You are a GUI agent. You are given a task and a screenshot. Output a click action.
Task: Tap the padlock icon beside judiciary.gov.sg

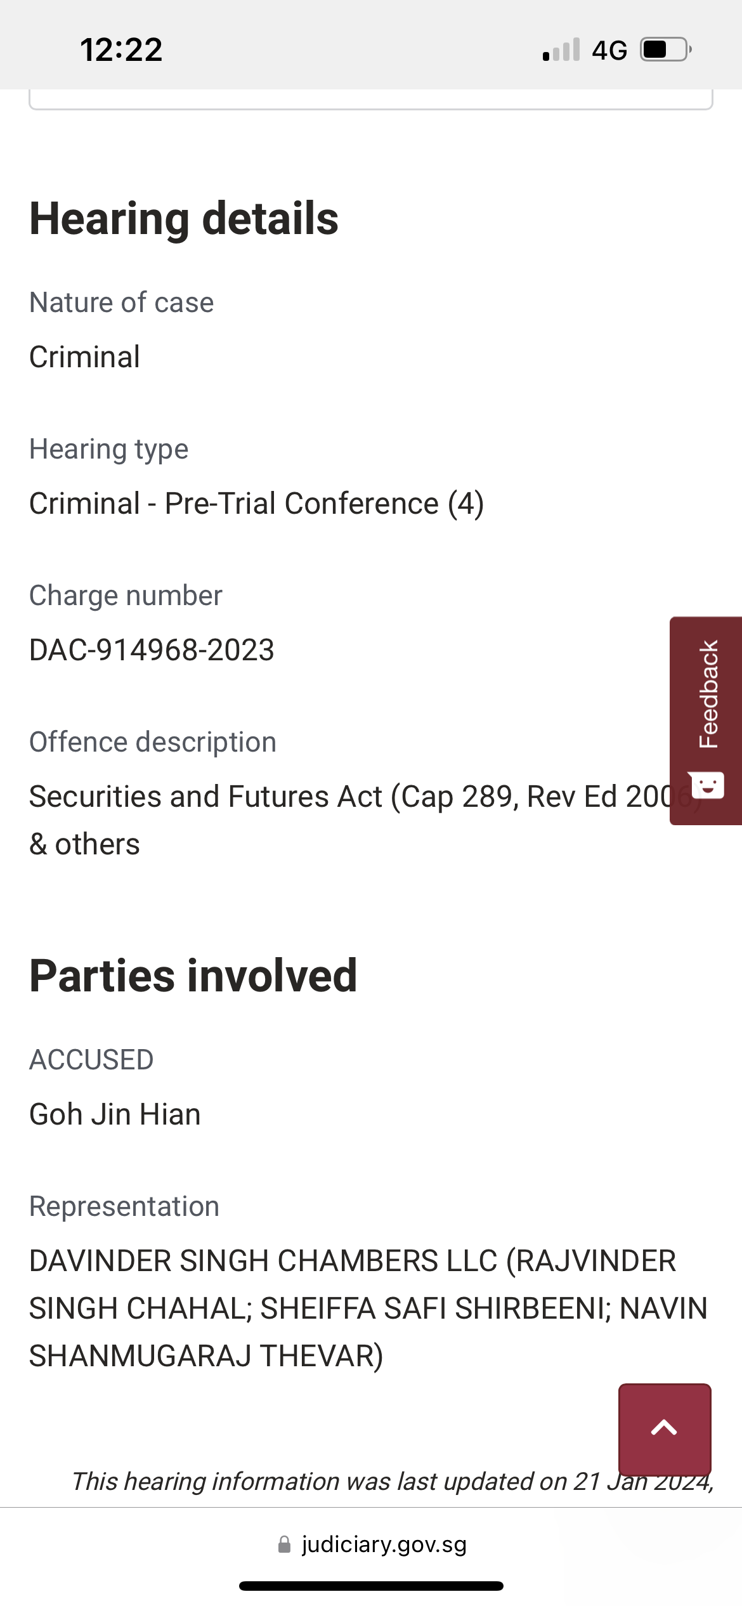[x=285, y=1544]
